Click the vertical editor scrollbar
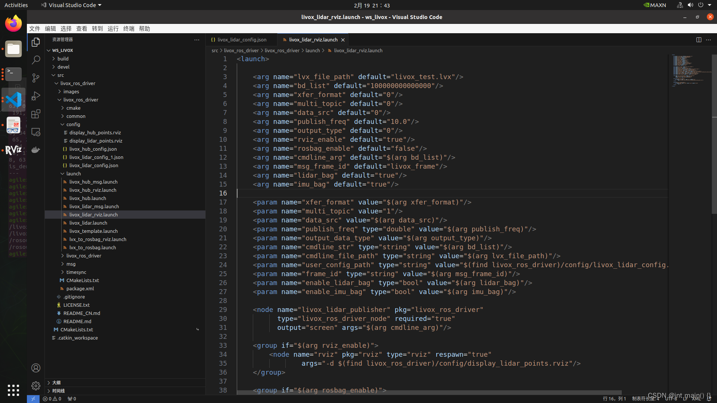717x403 pixels. click(714, 134)
